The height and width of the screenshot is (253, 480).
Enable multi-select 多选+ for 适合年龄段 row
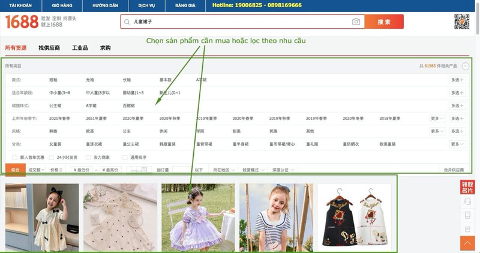pos(457,93)
